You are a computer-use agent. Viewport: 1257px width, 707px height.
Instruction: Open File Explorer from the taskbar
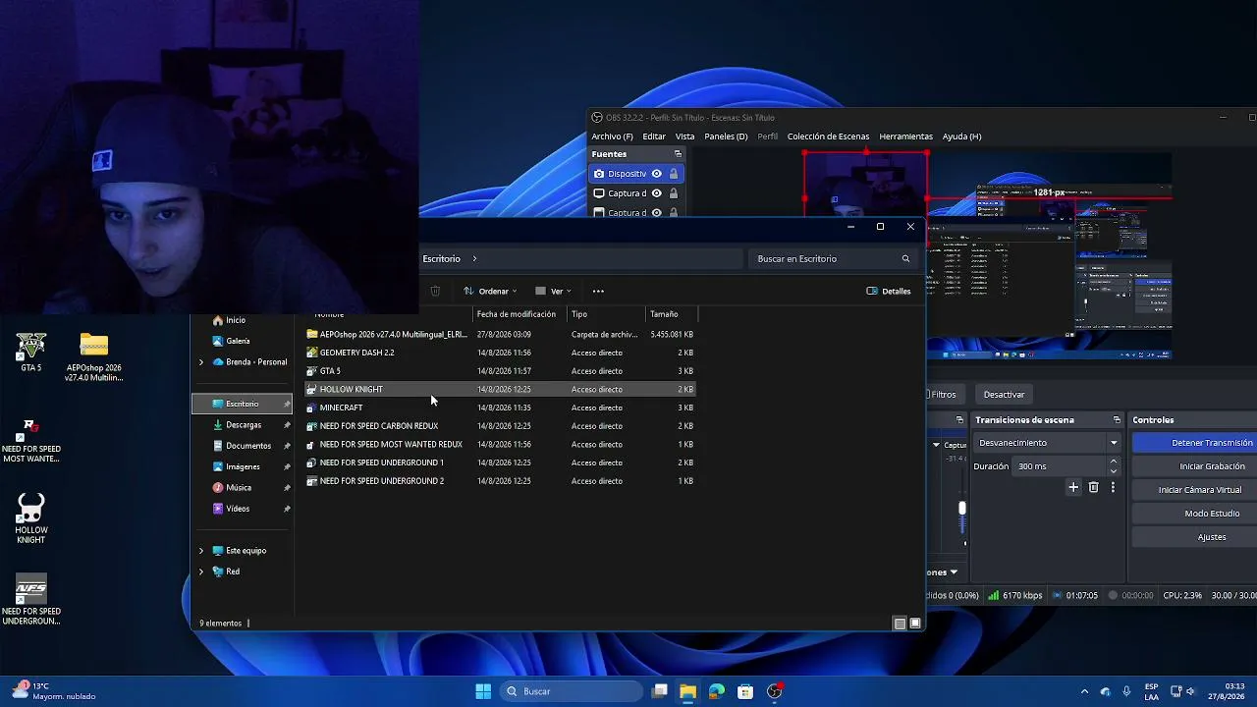click(x=687, y=691)
